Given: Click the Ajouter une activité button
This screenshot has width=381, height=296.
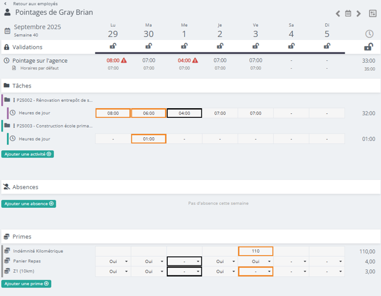Looking at the screenshot, I should [x=27, y=154].
